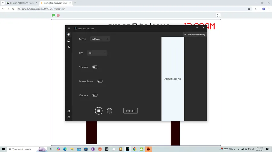Open Chrome tab search dropdown arrow

[x=3, y=3]
